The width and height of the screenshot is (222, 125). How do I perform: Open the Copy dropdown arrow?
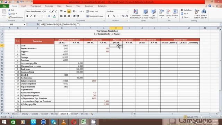[16, 14]
